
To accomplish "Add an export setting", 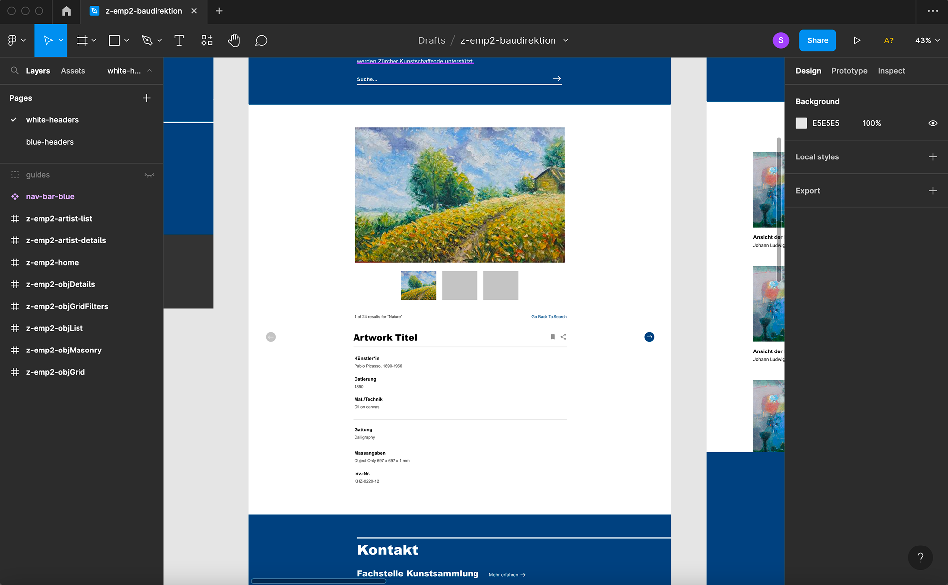I will click(x=933, y=191).
